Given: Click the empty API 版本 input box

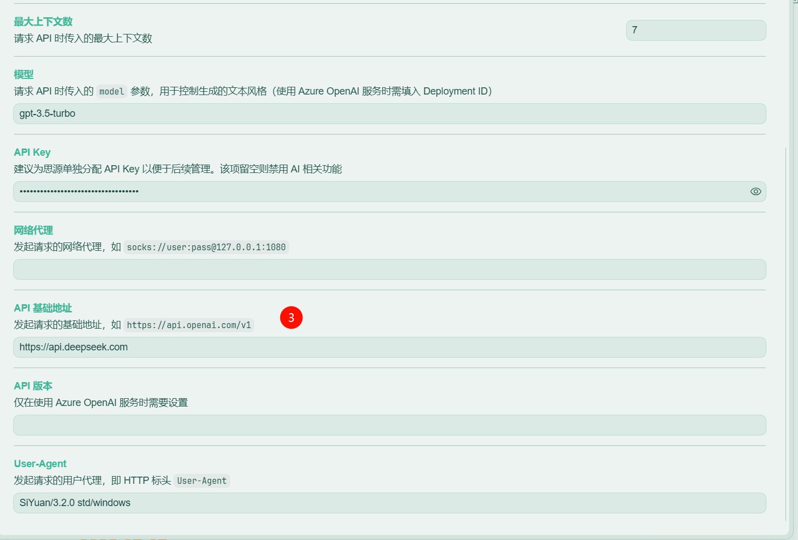Looking at the screenshot, I should 389,425.
